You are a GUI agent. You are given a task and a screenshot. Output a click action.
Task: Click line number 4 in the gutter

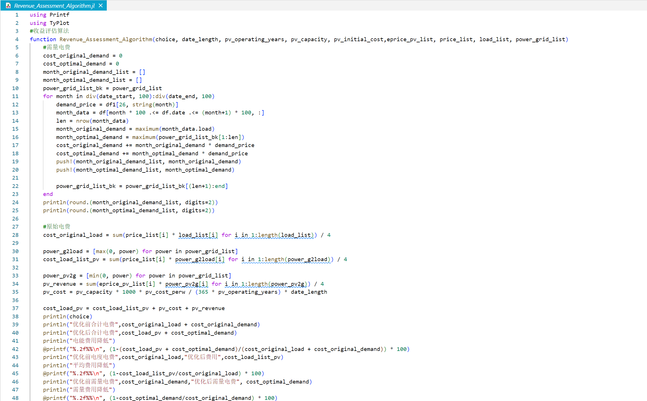pos(17,39)
